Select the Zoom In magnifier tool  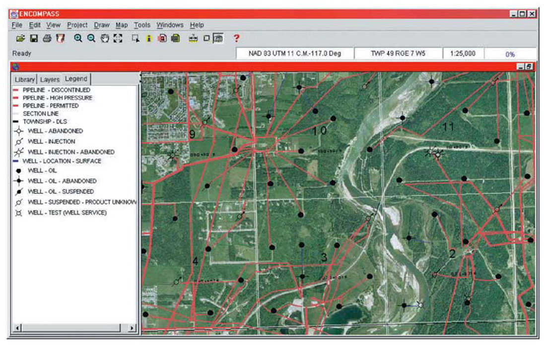[78, 38]
